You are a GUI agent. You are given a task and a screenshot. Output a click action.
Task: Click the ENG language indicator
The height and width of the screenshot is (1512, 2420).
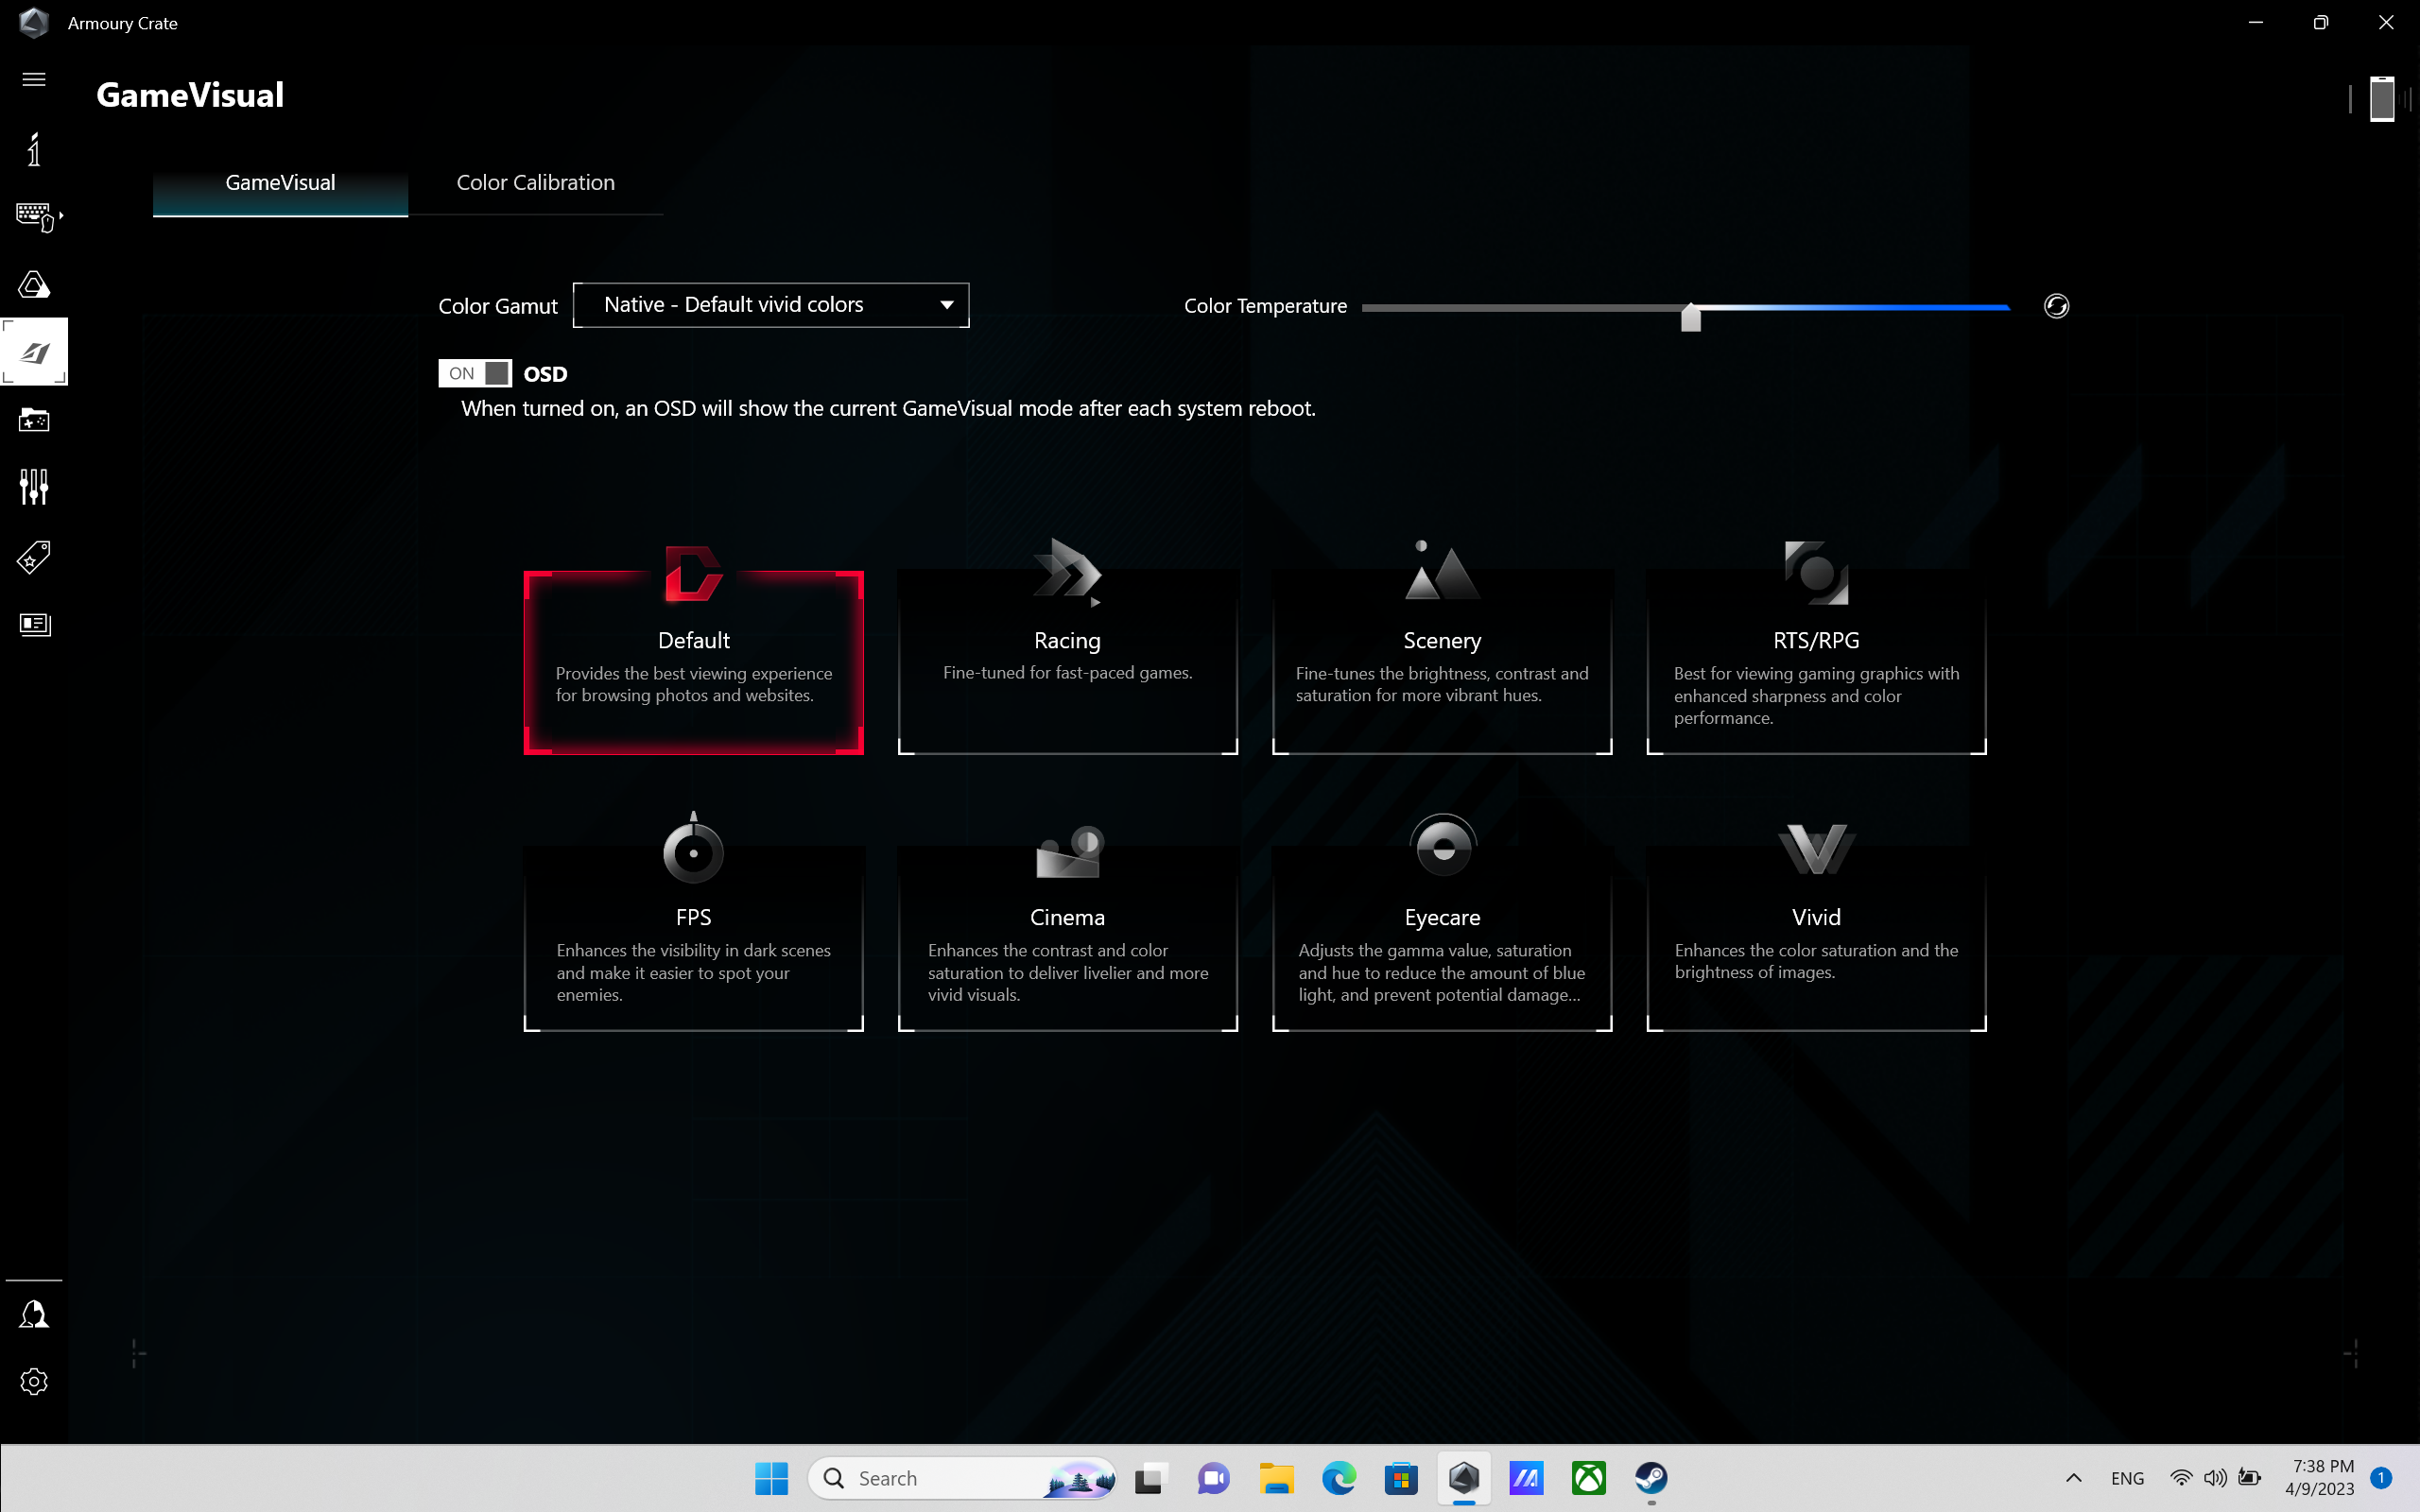tap(2127, 1478)
